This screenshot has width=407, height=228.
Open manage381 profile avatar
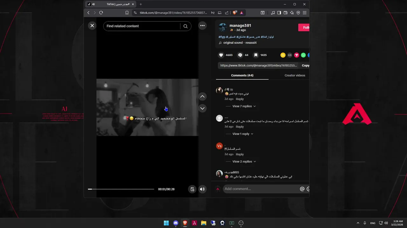223,28
